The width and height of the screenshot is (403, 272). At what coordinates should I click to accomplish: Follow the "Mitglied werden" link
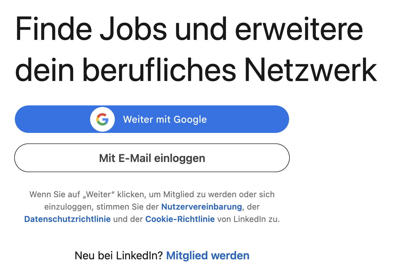pos(208,256)
